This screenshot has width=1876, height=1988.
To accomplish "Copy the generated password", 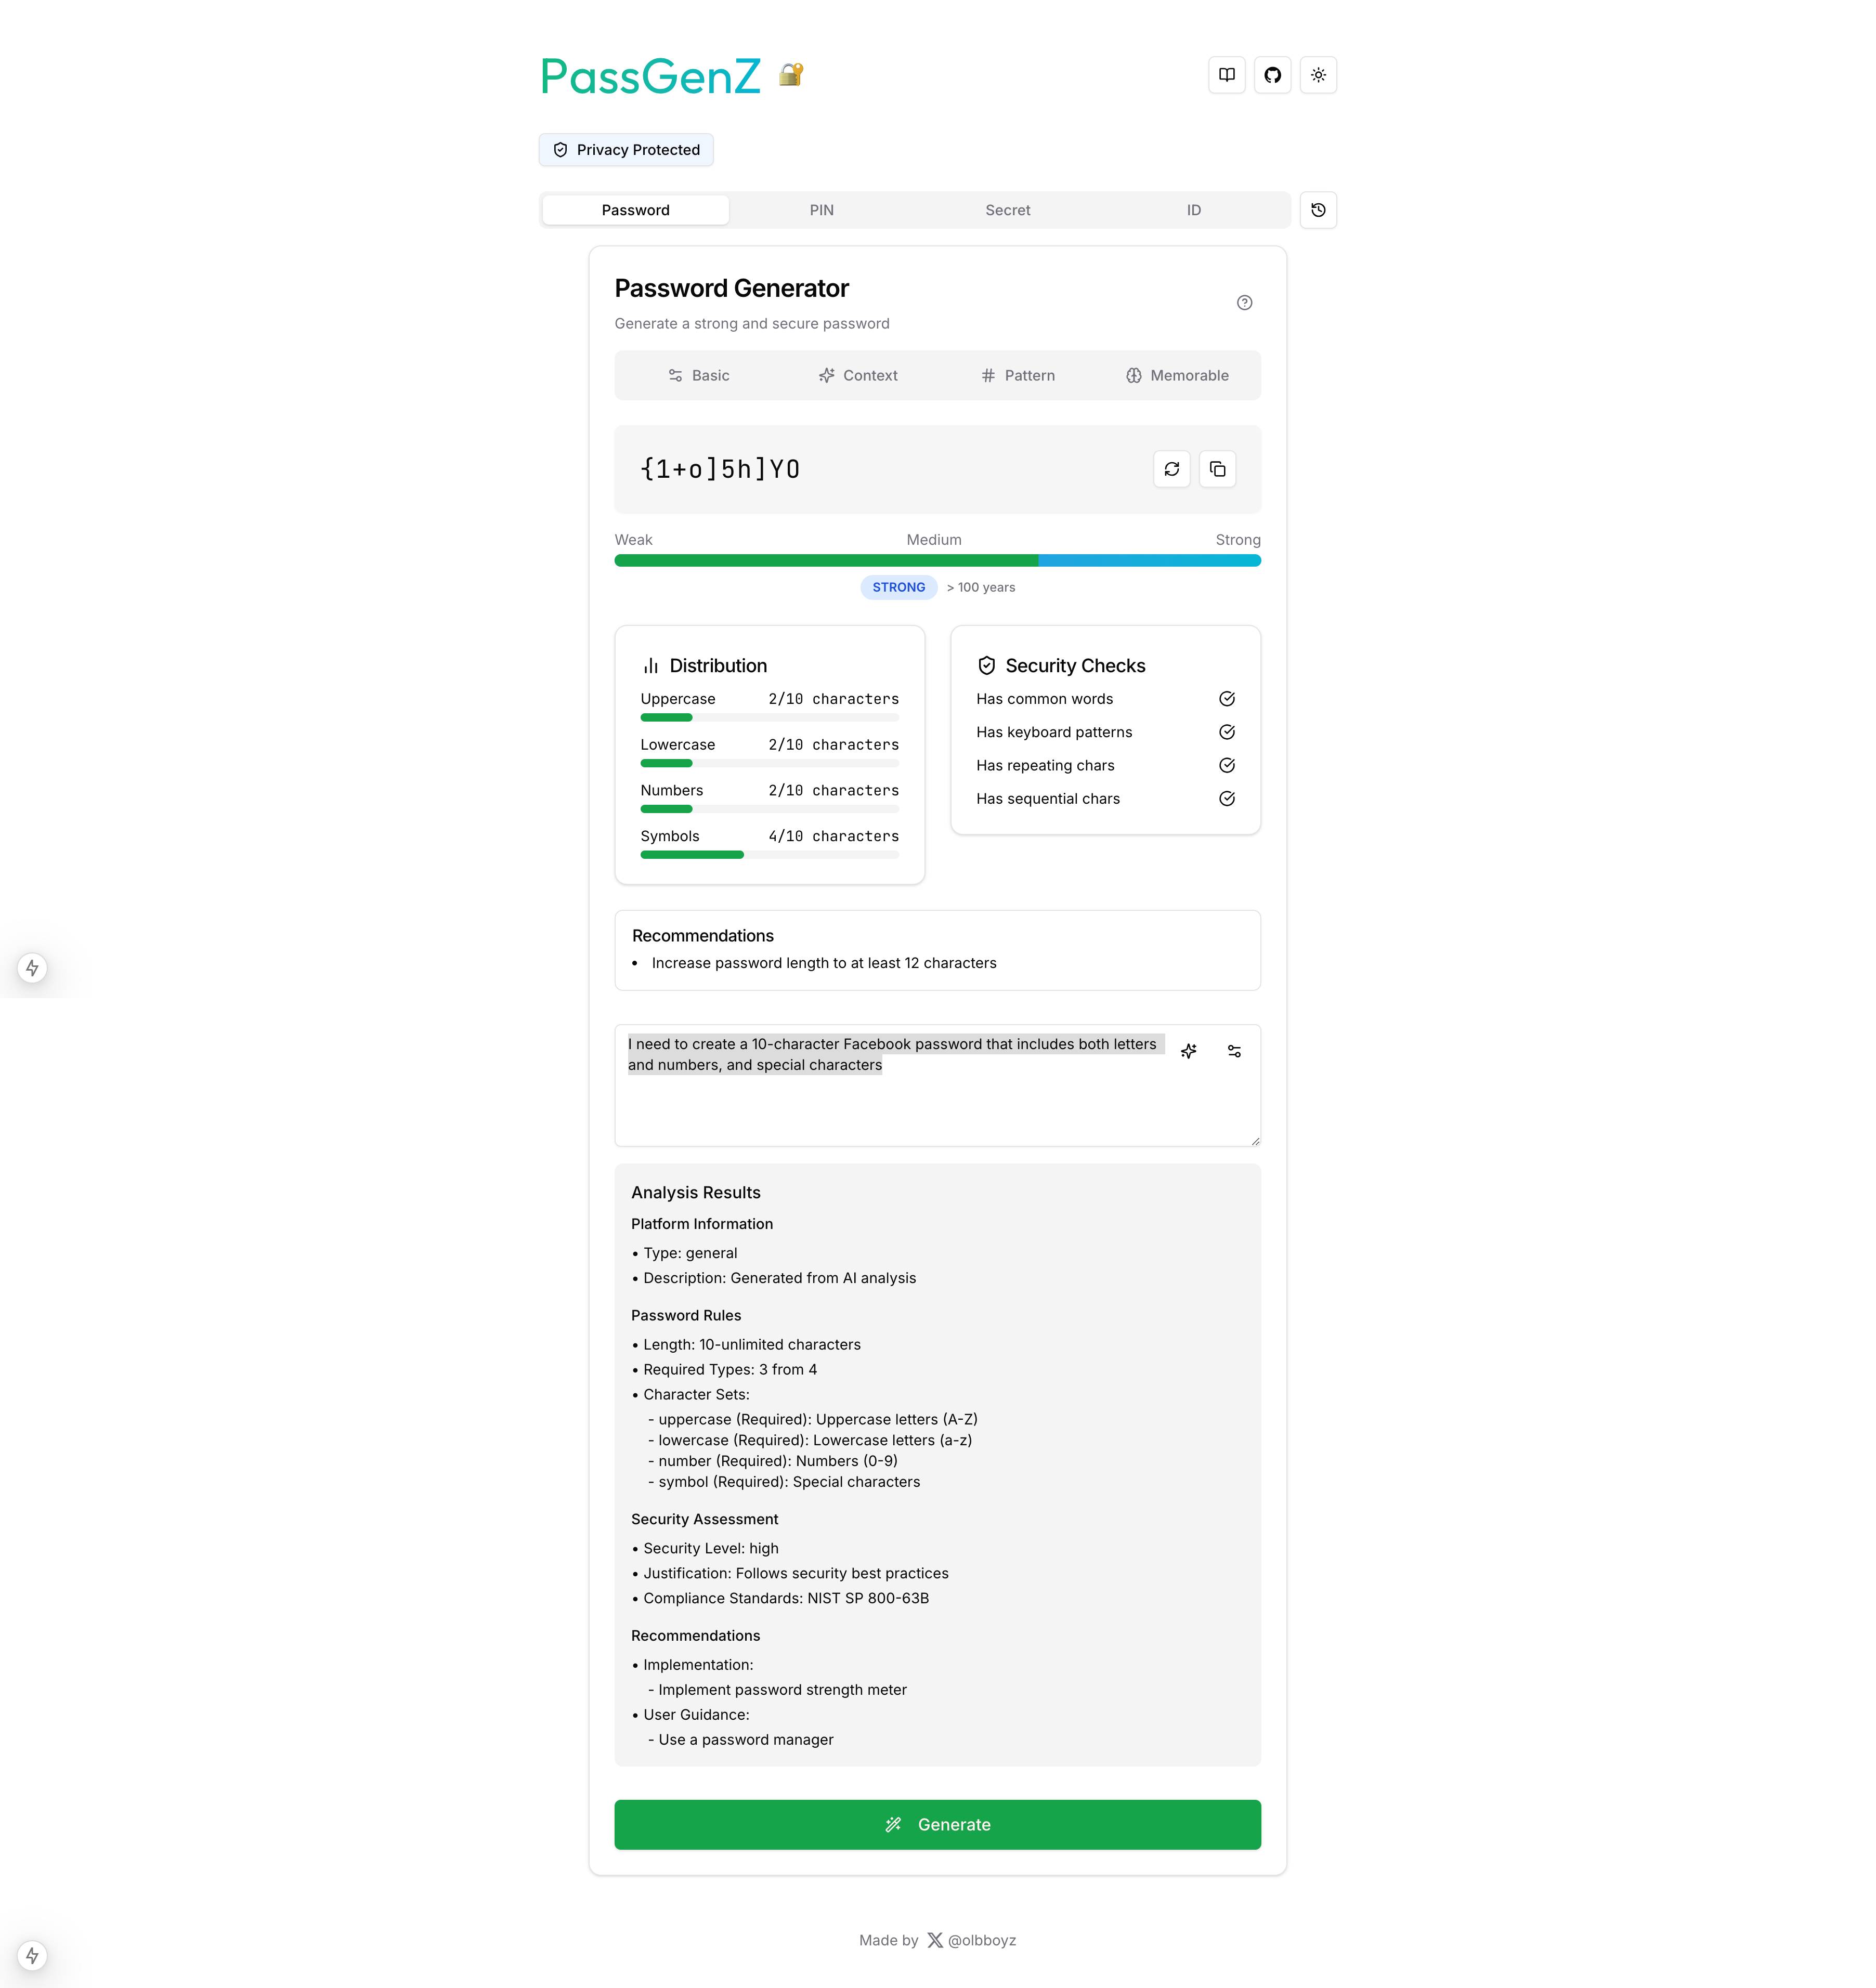I will [1217, 469].
